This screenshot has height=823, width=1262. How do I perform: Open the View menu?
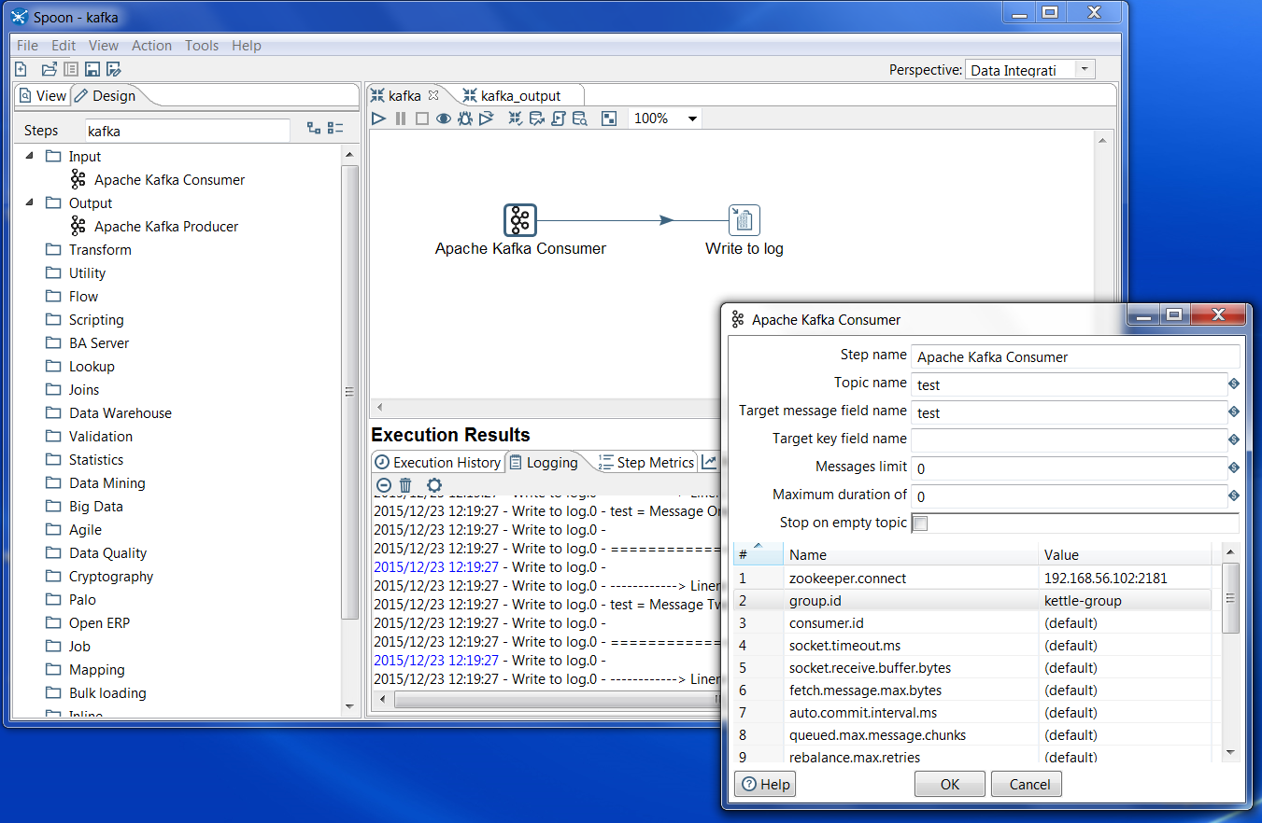[x=104, y=45]
